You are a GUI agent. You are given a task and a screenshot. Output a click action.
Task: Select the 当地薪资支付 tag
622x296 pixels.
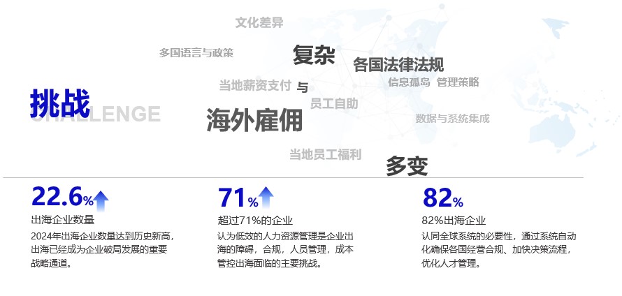(x=255, y=85)
